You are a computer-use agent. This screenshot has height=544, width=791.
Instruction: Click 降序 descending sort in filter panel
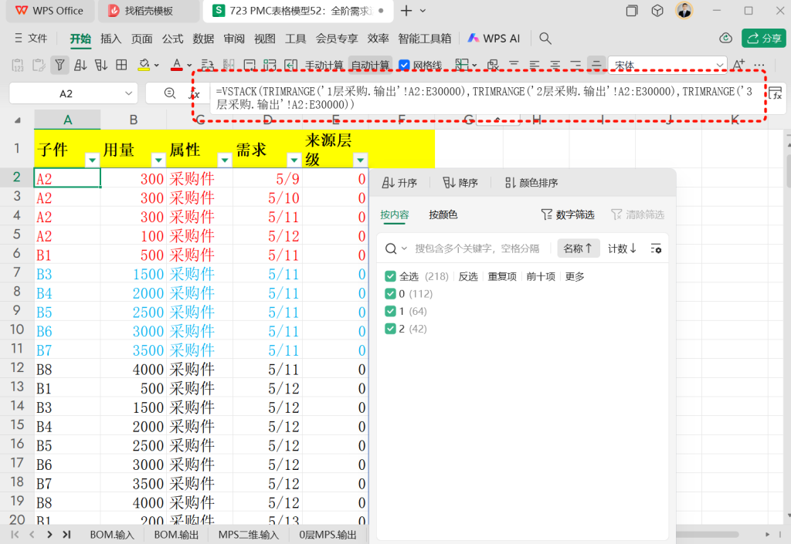(460, 183)
